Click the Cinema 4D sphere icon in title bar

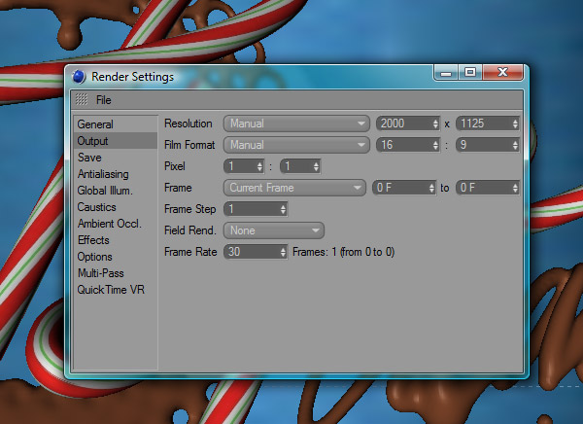pyautogui.click(x=79, y=77)
